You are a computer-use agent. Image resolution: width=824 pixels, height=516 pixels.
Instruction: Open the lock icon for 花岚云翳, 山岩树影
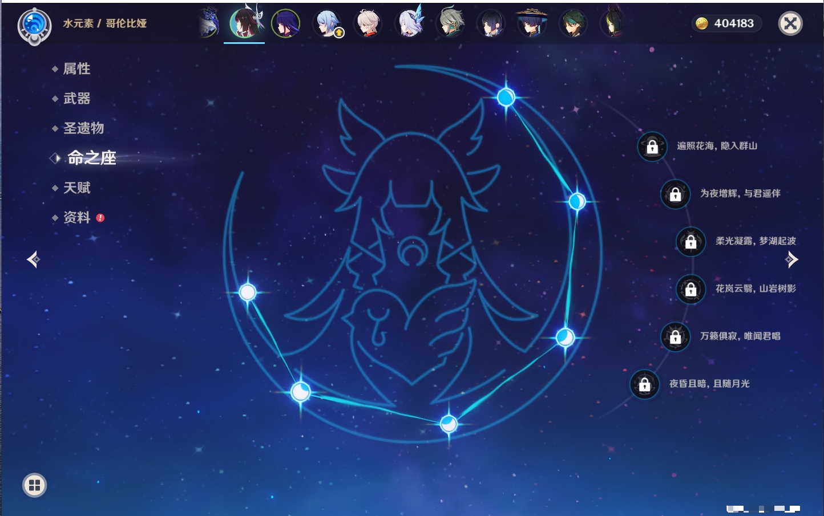click(x=691, y=290)
